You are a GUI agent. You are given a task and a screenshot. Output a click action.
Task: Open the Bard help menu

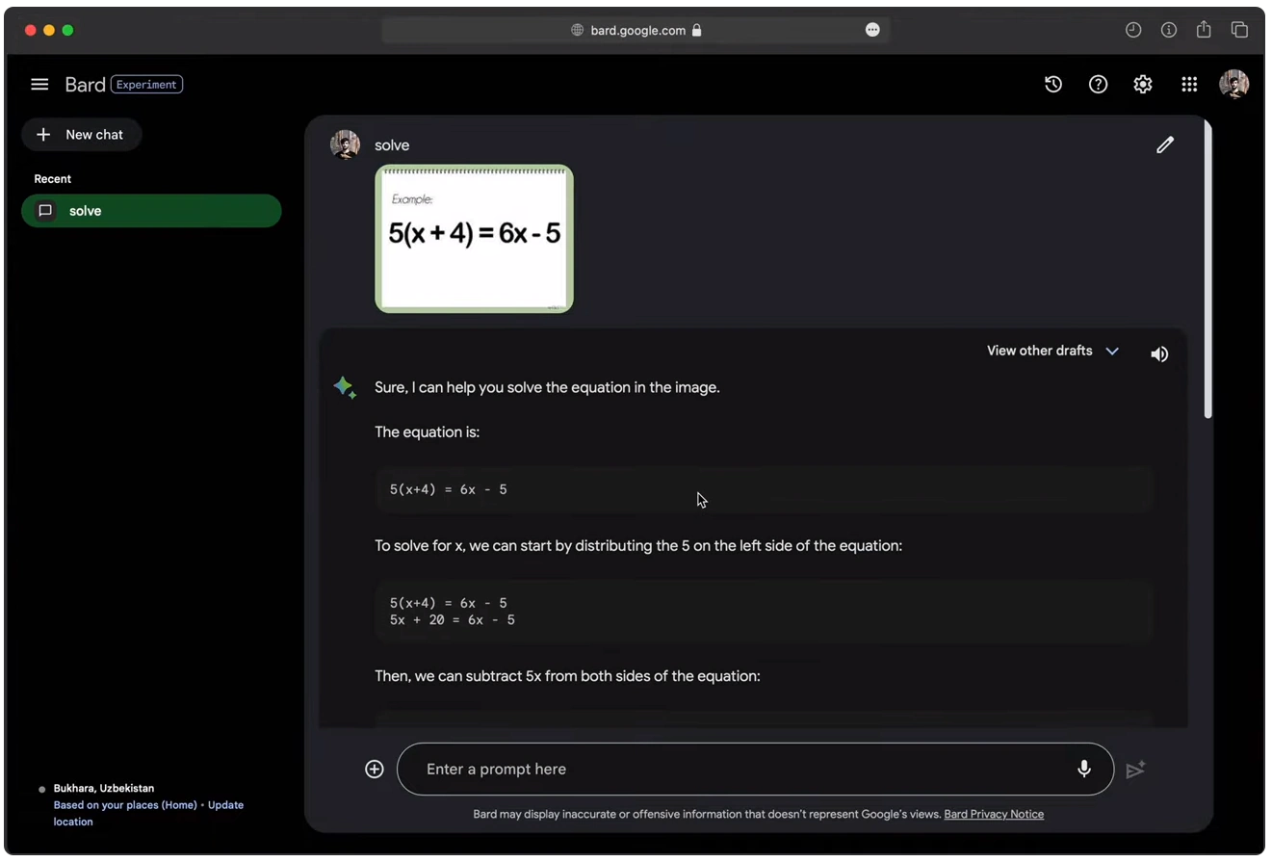tap(1098, 84)
